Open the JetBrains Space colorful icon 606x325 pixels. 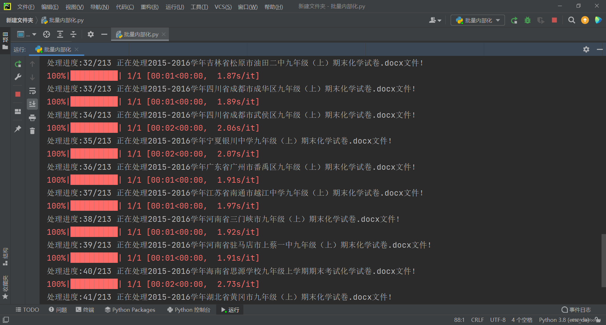point(598,20)
